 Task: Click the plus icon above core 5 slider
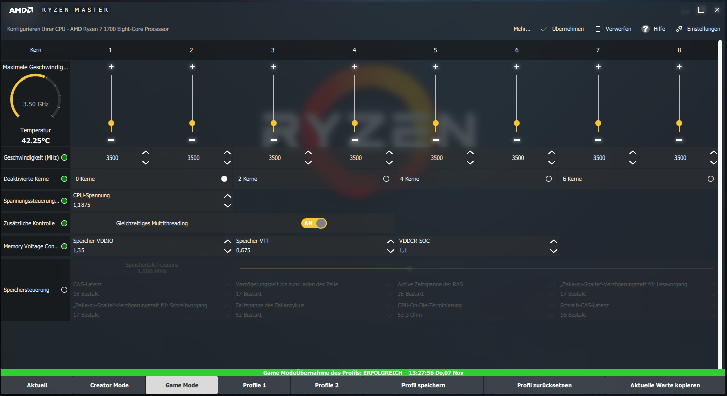[x=436, y=67]
